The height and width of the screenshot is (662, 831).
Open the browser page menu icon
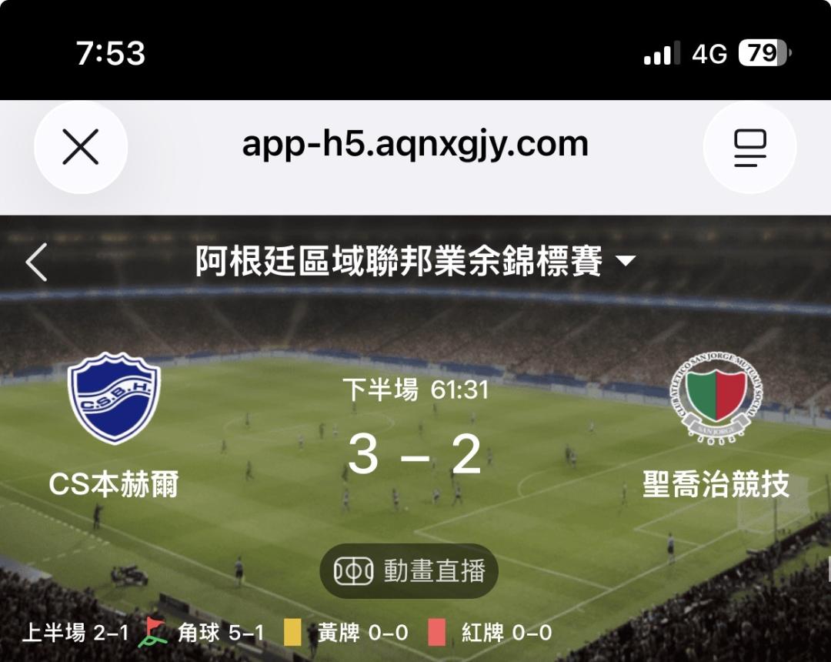click(749, 147)
